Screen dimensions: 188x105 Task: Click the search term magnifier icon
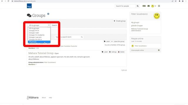coord(82,37)
